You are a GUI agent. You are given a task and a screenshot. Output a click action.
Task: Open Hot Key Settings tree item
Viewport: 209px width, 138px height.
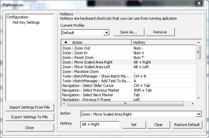[26, 22]
